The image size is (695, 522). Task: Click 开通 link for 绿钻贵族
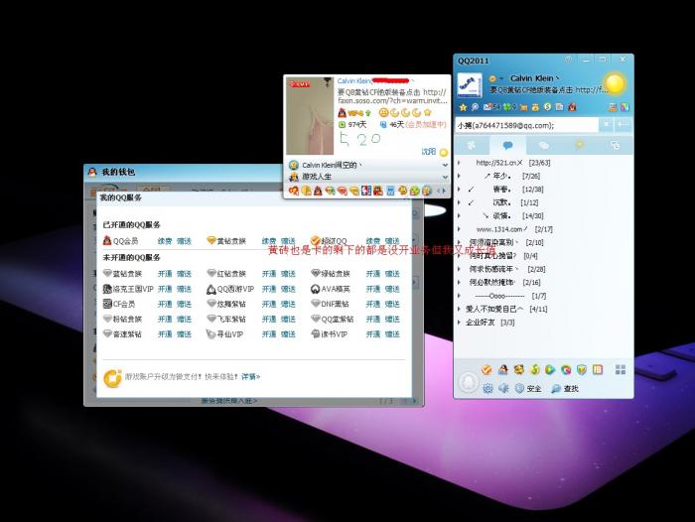(x=372, y=274)
